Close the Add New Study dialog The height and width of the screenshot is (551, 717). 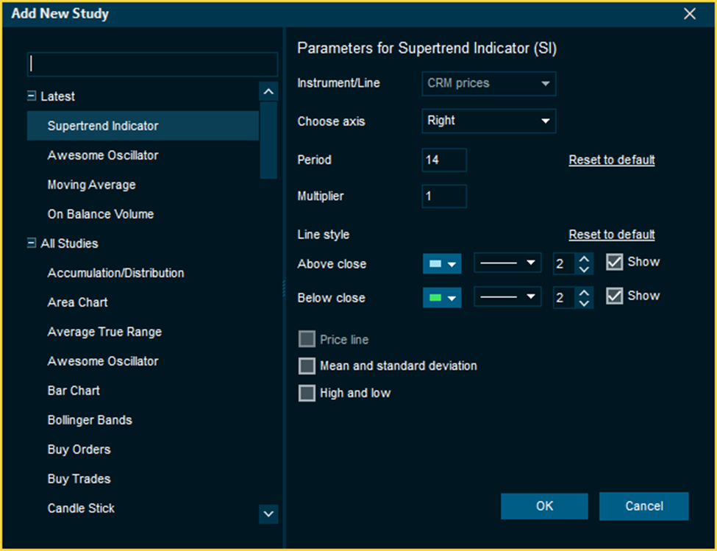click(x=689, y=14)
